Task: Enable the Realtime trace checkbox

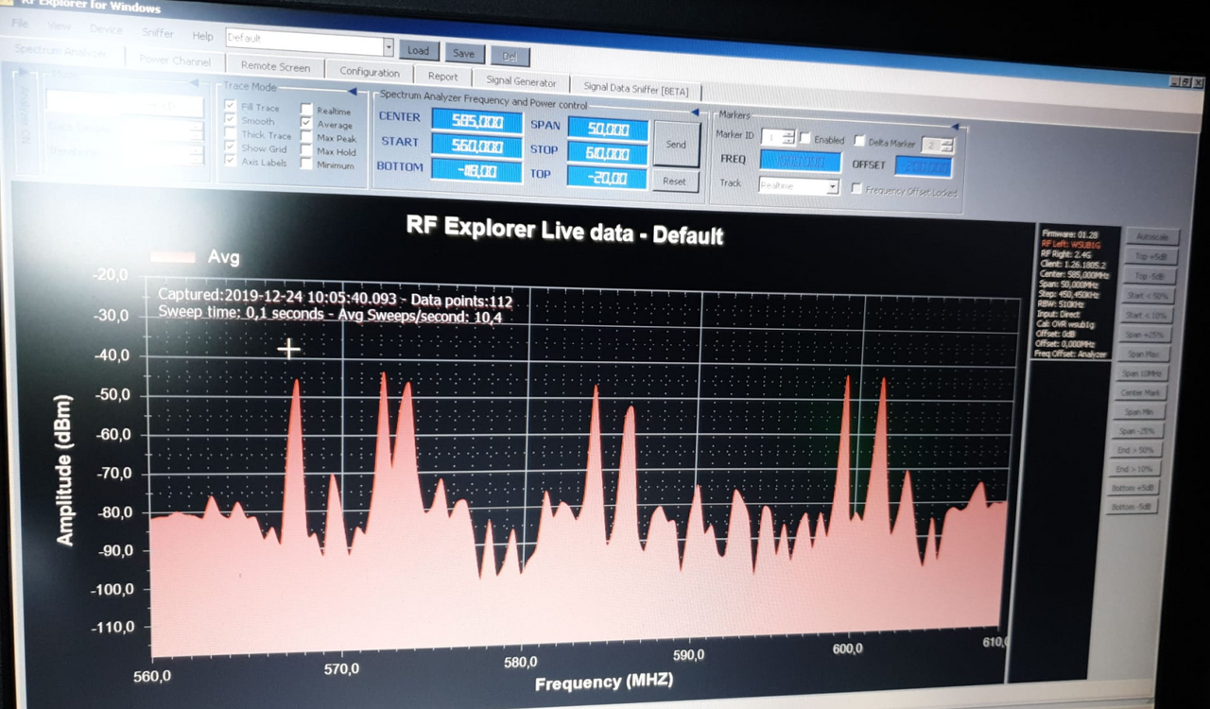Action: (306, 110)
